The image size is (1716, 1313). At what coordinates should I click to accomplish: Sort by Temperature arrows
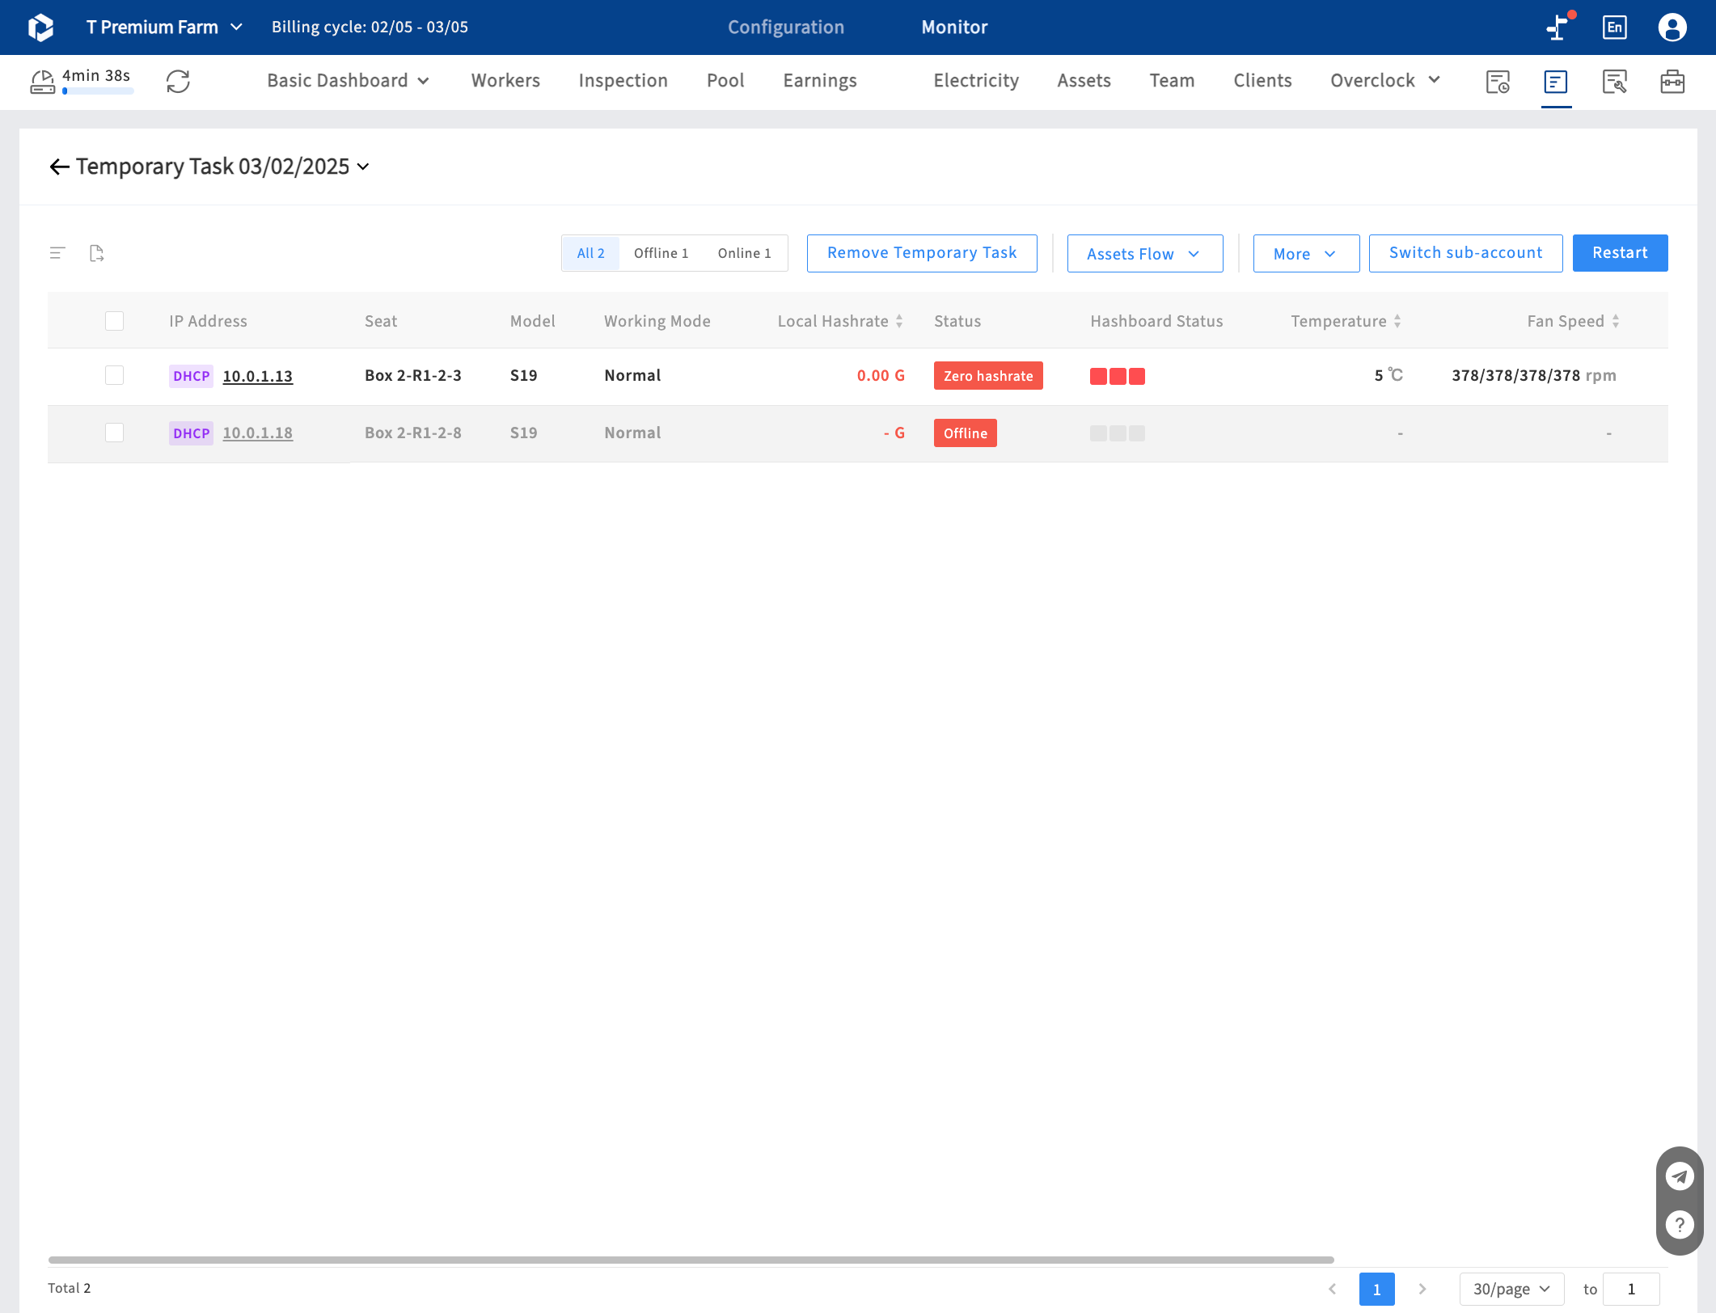[x=1397, y=321]
